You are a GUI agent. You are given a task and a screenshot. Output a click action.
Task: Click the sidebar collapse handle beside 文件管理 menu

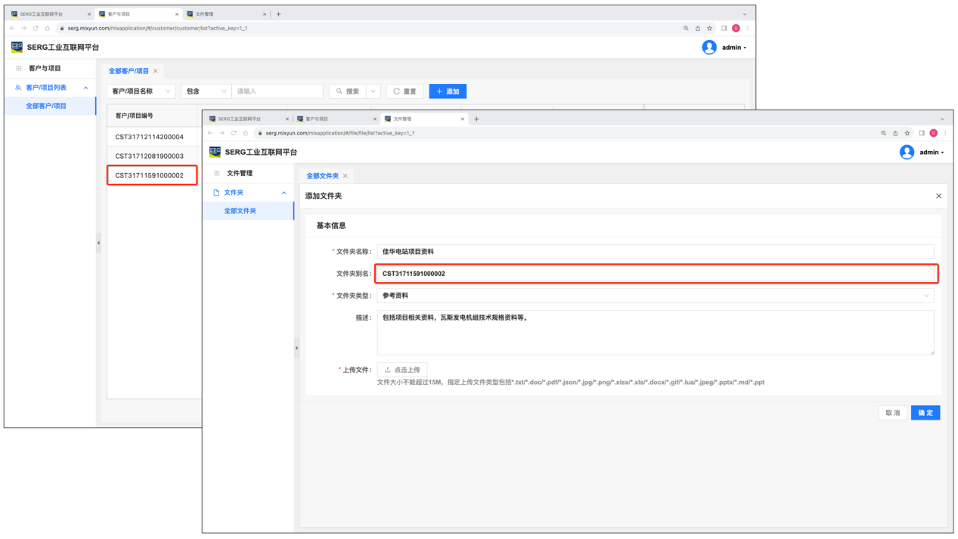tap(296, 348)
